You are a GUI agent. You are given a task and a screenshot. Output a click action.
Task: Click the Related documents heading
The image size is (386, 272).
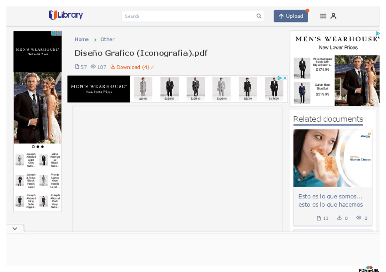(328, 119)
